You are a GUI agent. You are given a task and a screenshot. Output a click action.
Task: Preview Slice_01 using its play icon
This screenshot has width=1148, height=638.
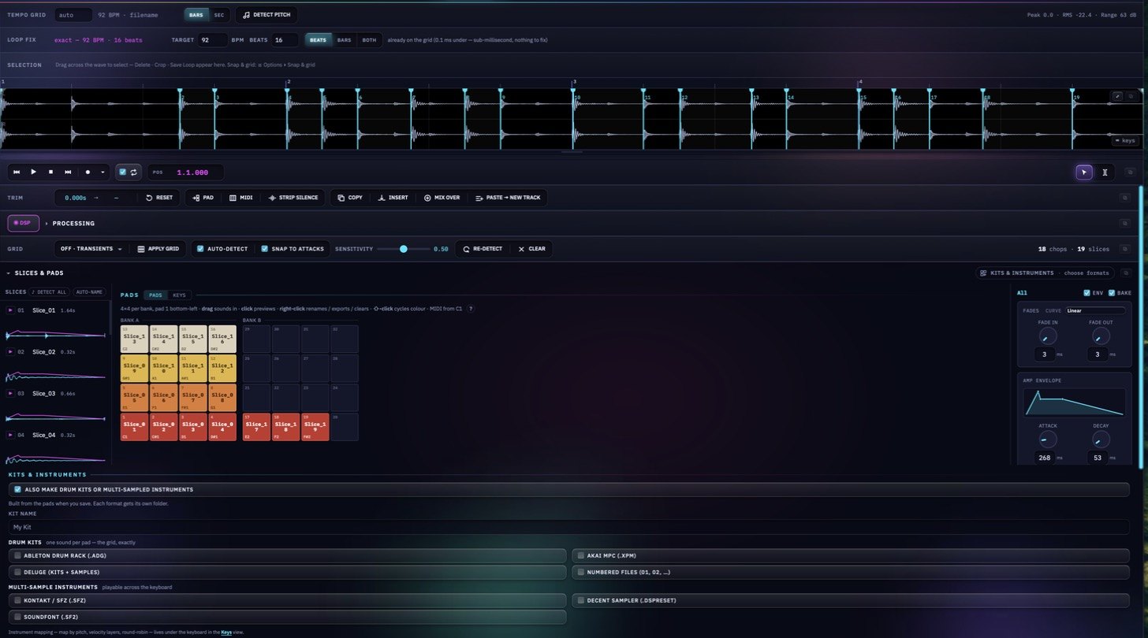click(10, 310)
